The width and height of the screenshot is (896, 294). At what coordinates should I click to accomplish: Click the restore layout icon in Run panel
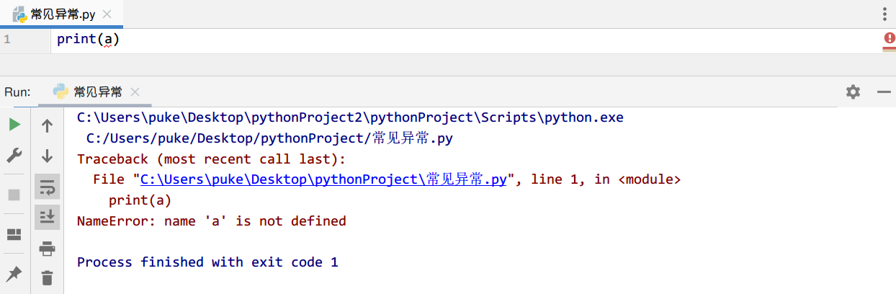pos(14,234)
